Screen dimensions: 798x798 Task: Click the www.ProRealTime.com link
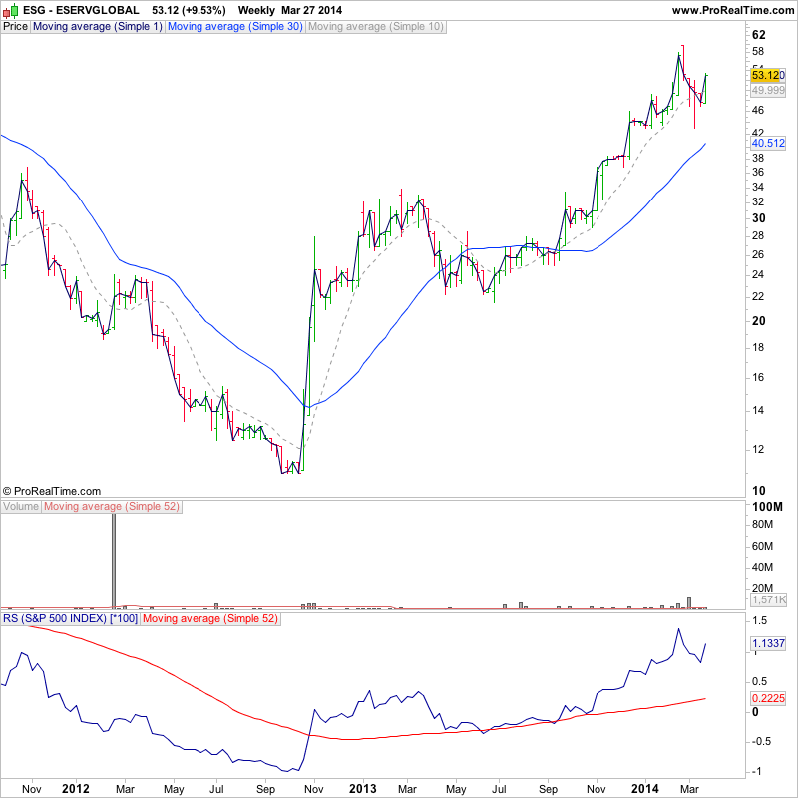[x=733, y=10]
